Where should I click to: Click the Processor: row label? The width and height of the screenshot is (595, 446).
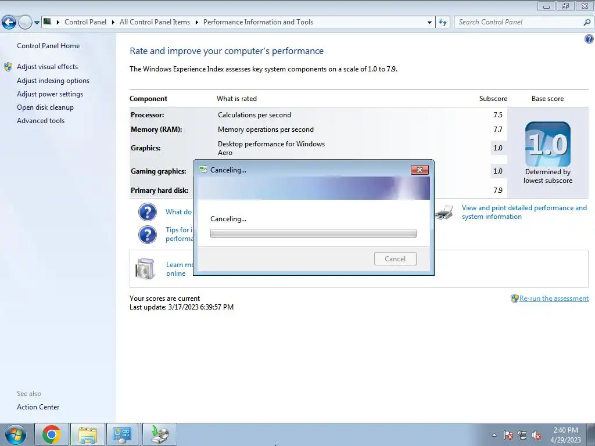147,115
